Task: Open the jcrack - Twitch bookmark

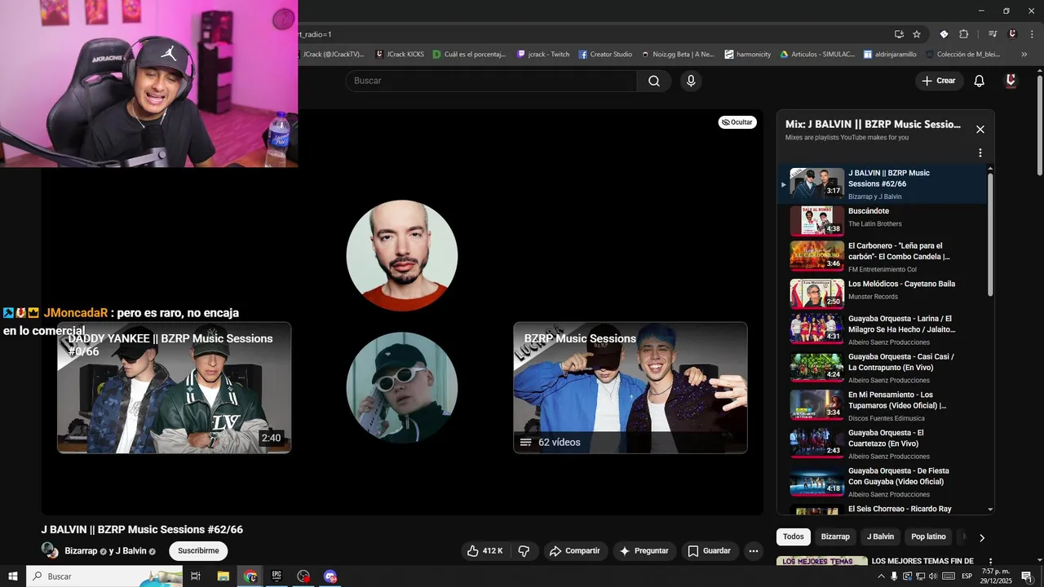Action: 543,55
